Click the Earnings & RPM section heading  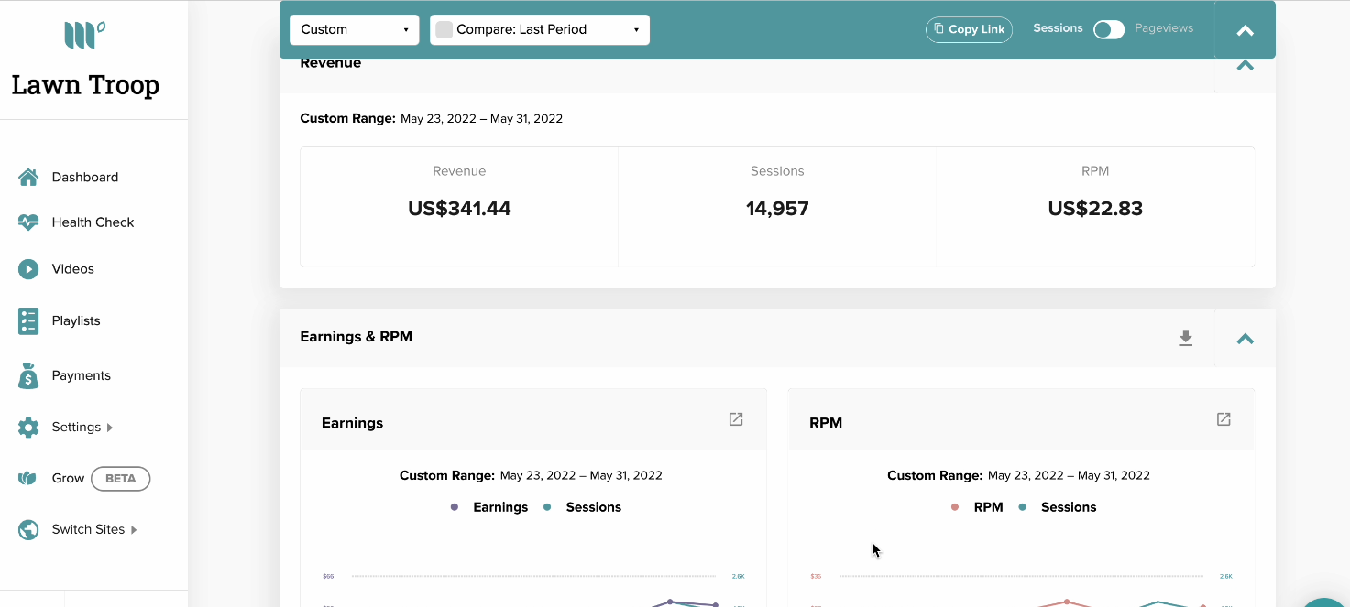[x=356, y=337]
